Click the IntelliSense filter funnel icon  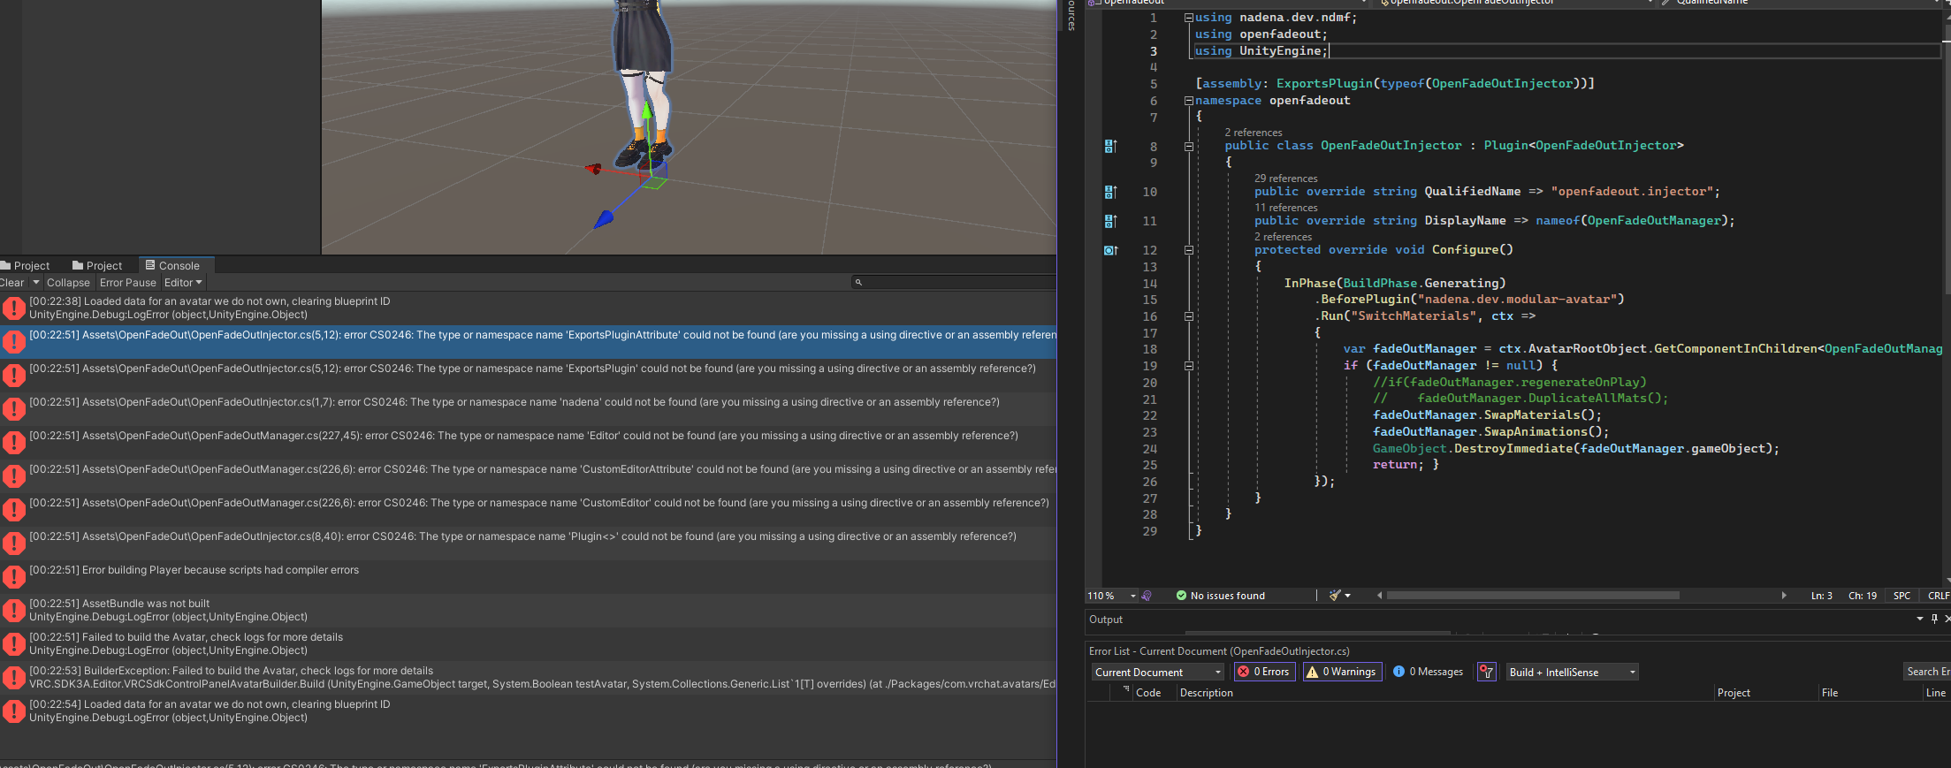tap(1487, 673)
